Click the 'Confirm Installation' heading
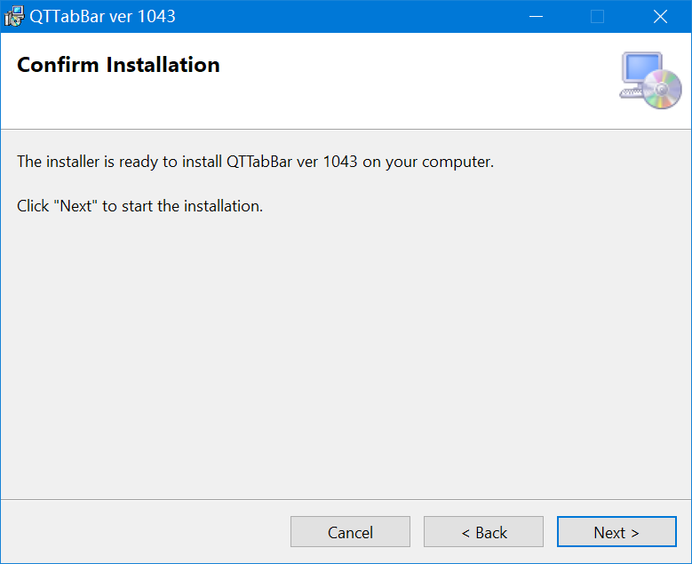This screenshot has height=564, width=692. coord(118,65)
